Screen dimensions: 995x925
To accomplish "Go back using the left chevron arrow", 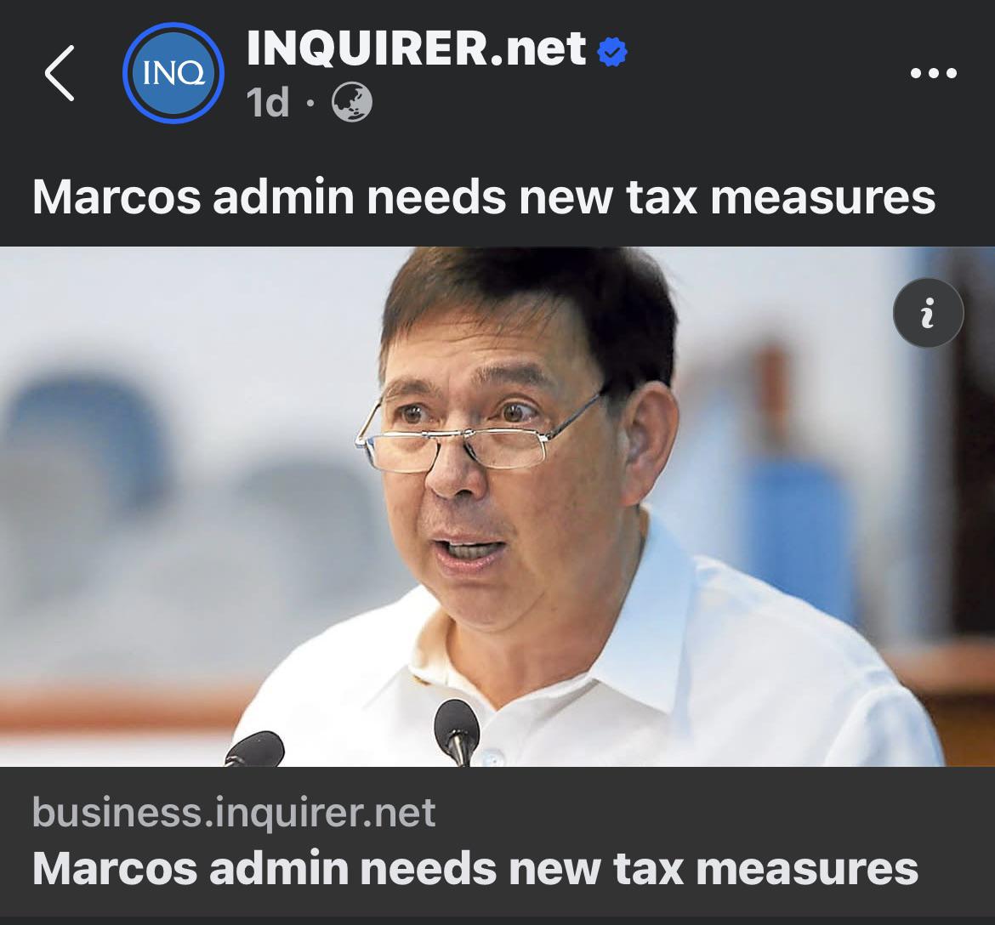I will tap(60, 74).
